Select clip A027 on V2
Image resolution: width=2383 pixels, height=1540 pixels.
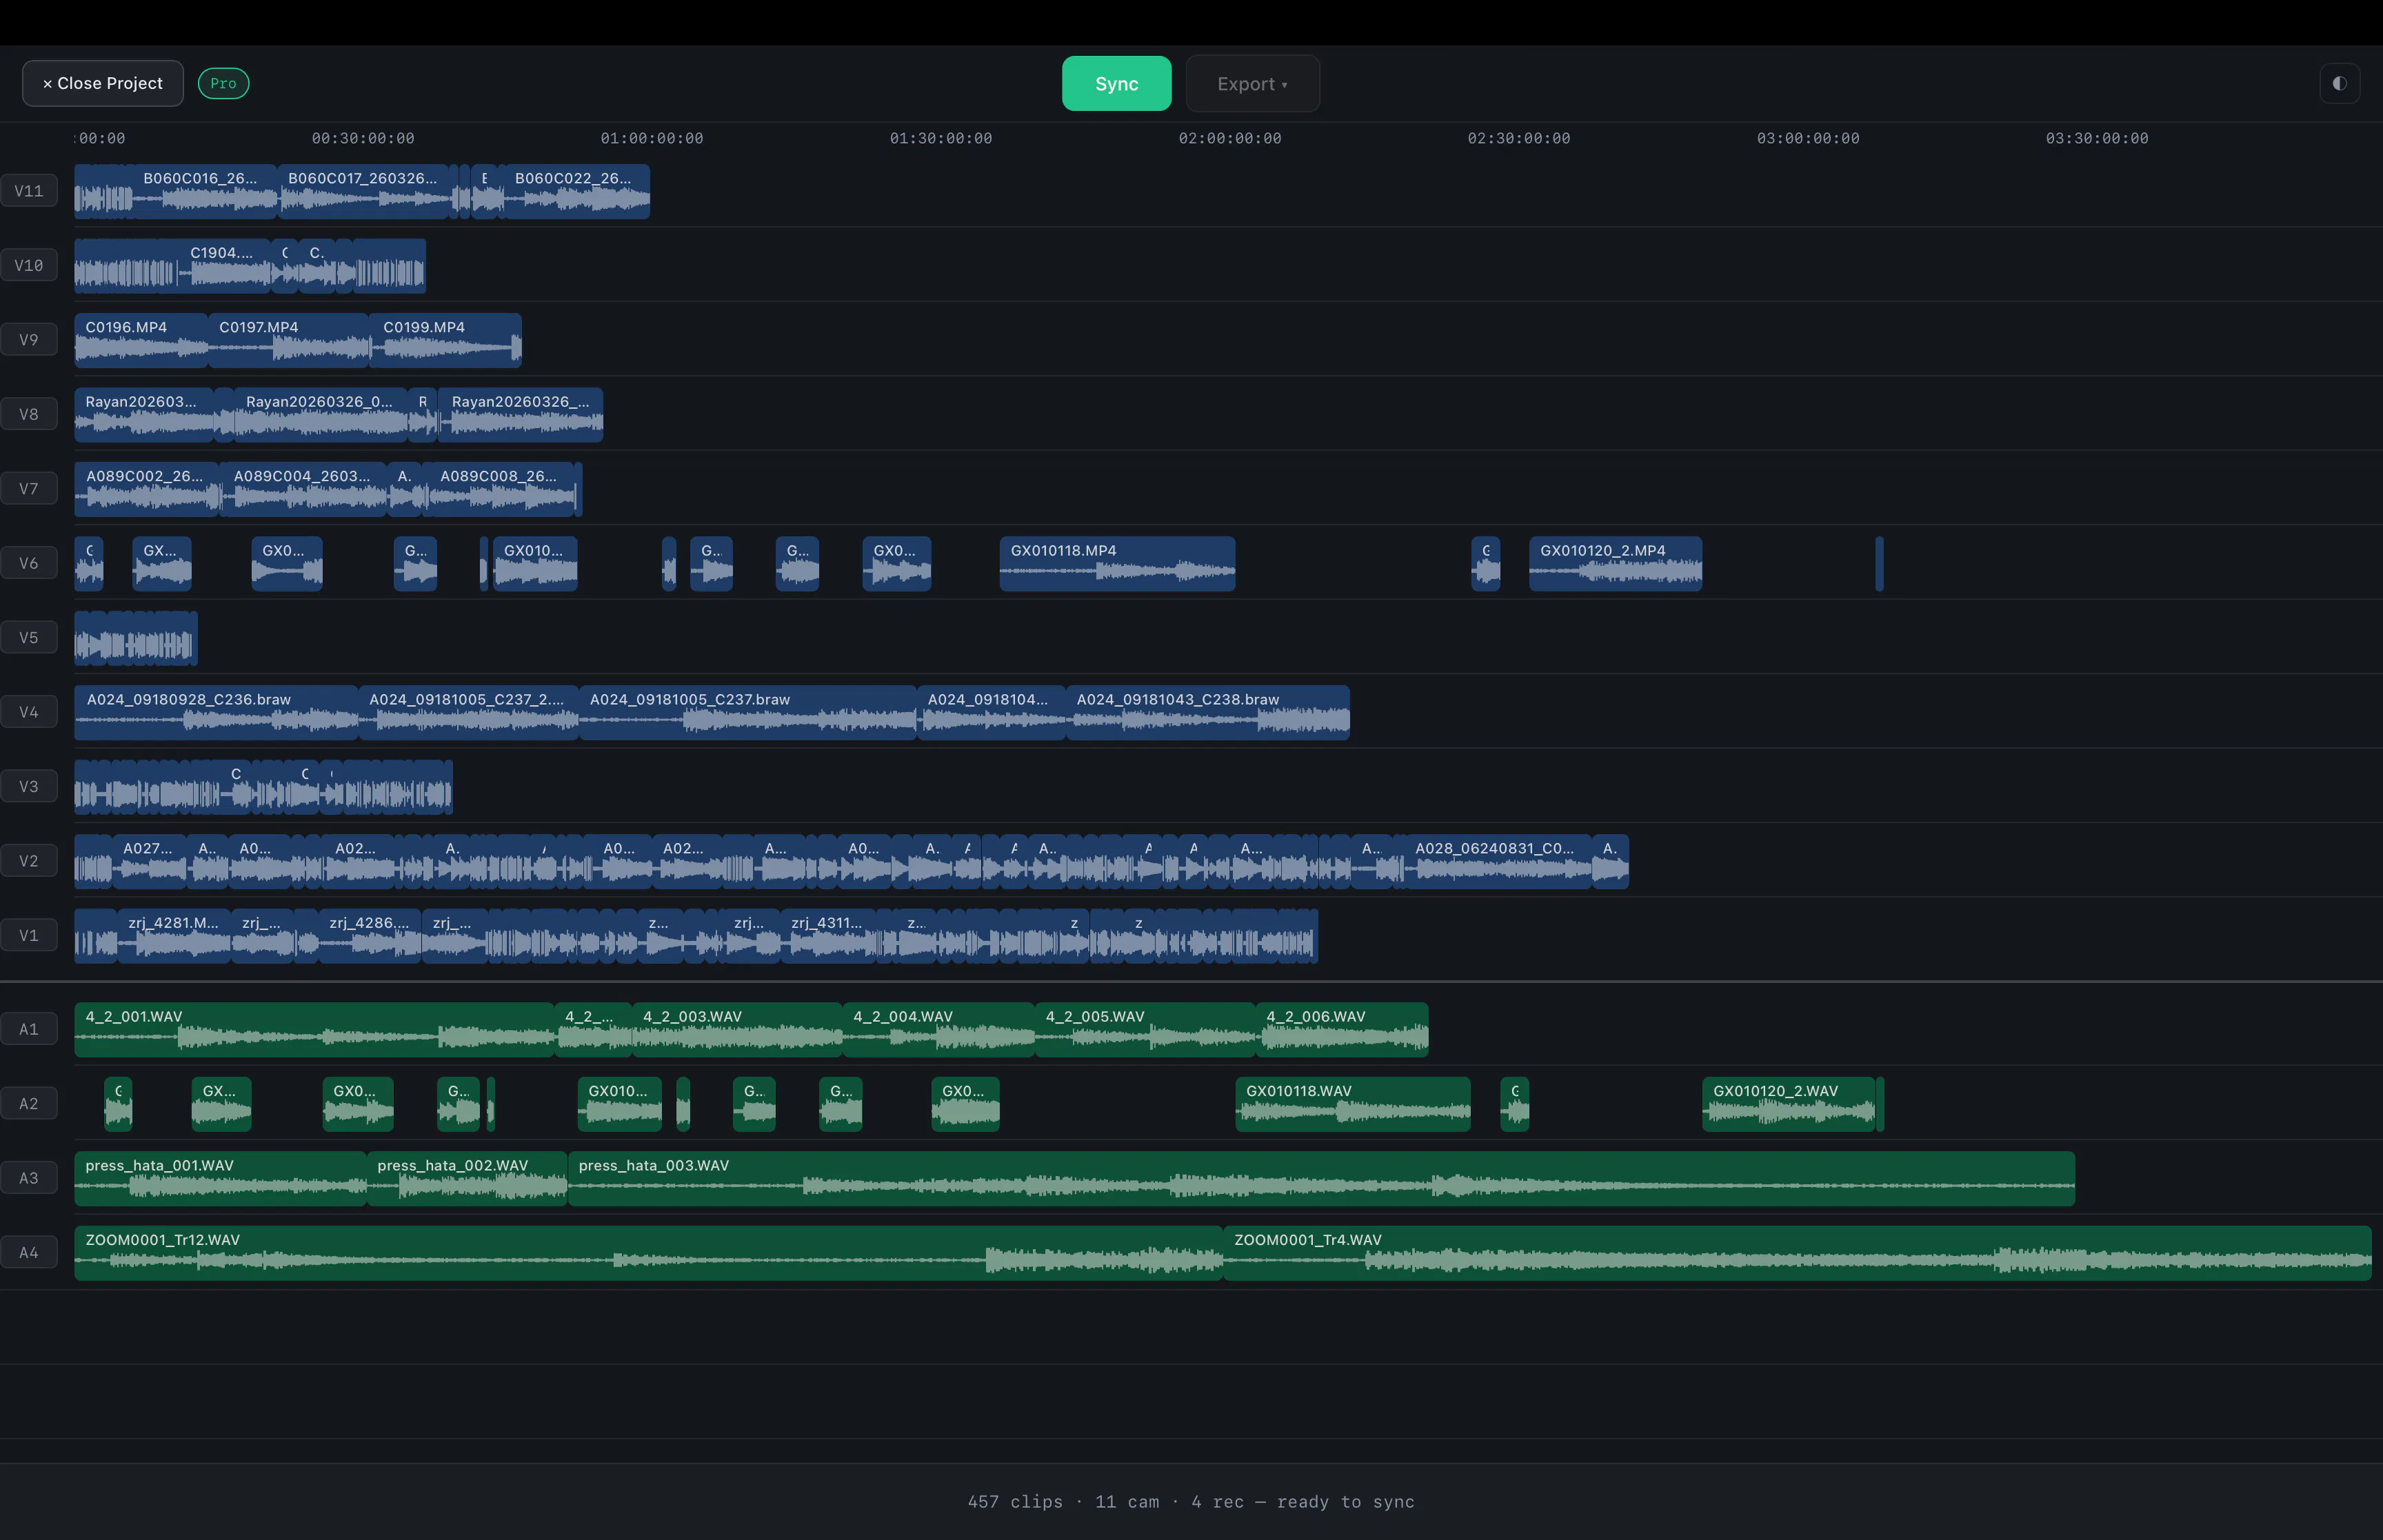pyautogui.click(x=149, y=861)
